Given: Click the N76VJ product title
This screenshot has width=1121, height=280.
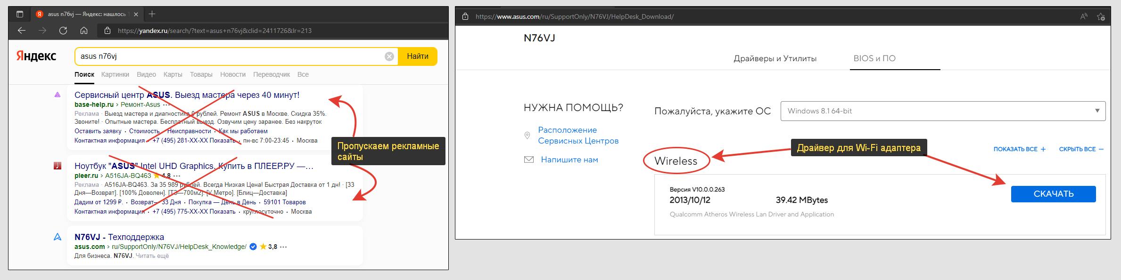Looking at the screenshot, I should (539, 38).
